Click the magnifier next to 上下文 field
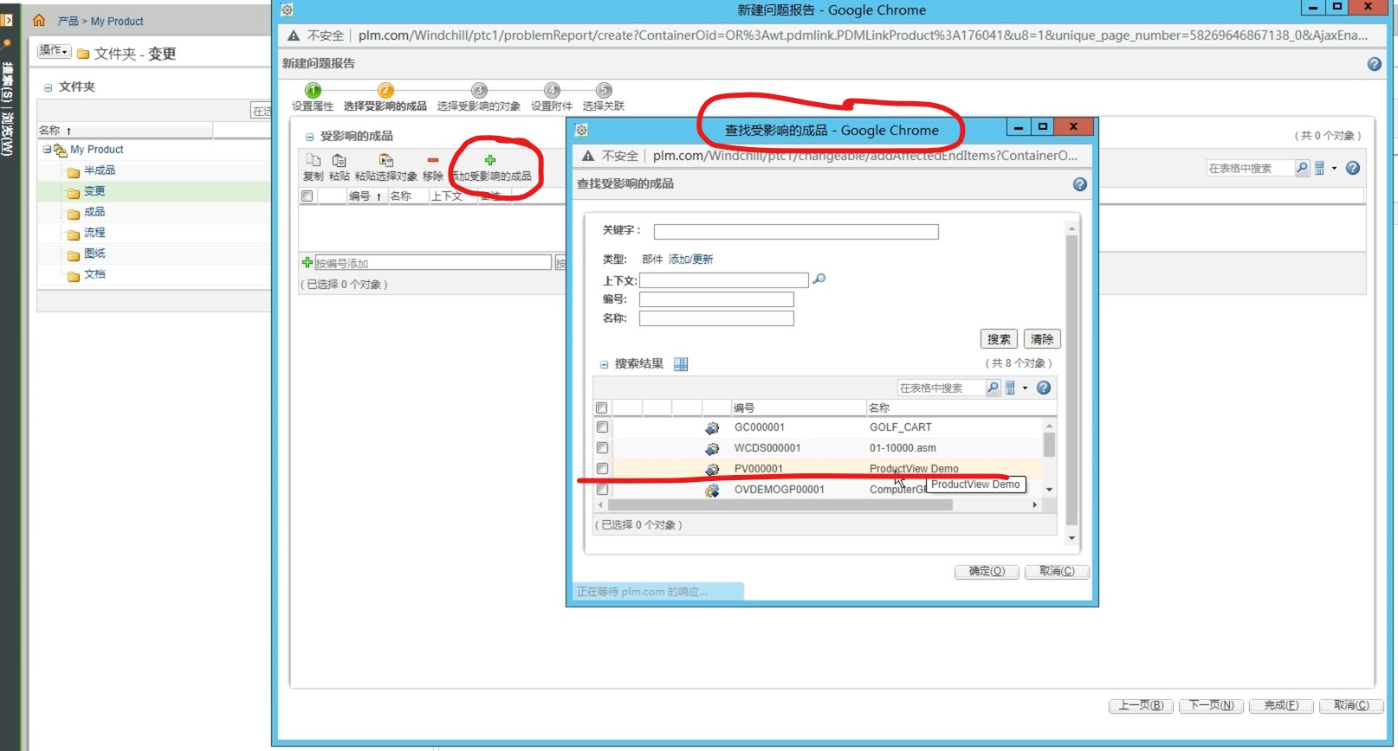 (x=819, y=279)
